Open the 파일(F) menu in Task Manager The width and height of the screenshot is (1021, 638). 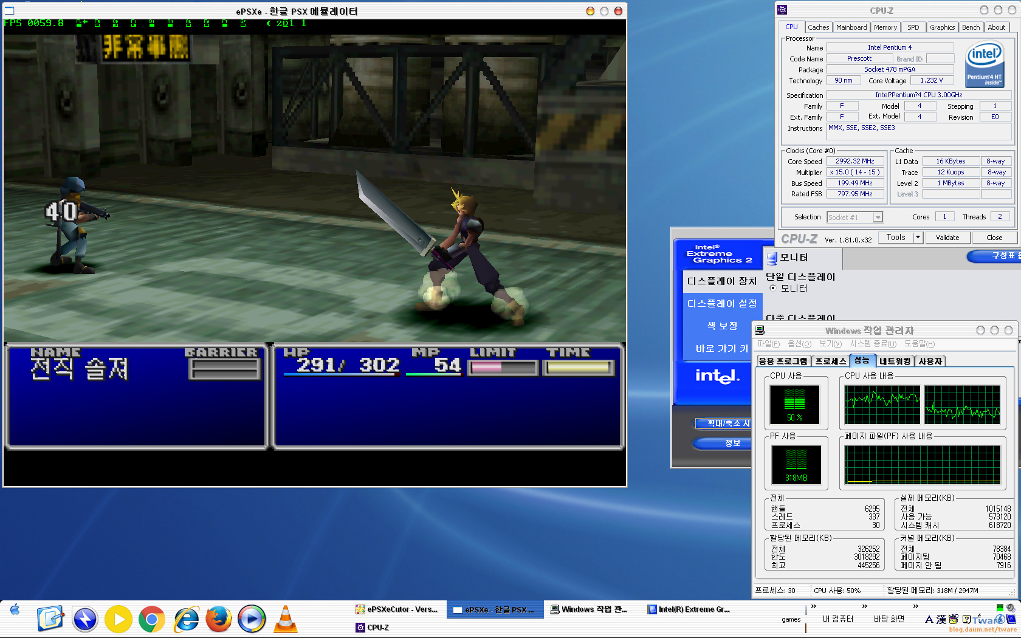[769, 344]
